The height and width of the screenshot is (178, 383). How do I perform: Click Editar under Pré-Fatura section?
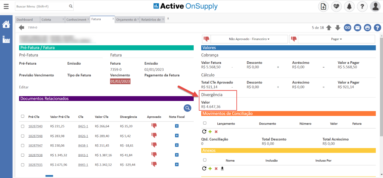(x=24, y=87)
